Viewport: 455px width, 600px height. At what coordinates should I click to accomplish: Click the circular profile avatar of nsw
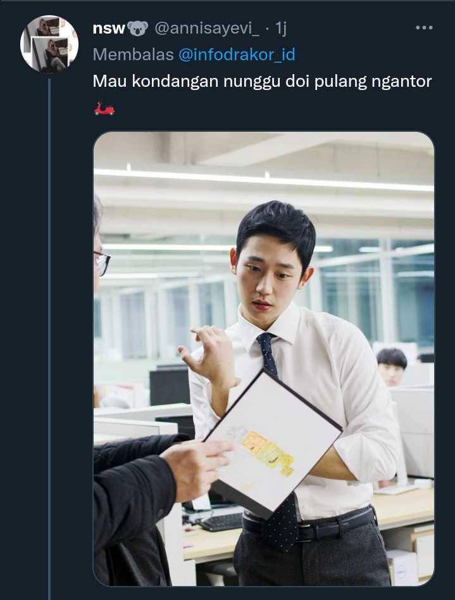[49, 44]
